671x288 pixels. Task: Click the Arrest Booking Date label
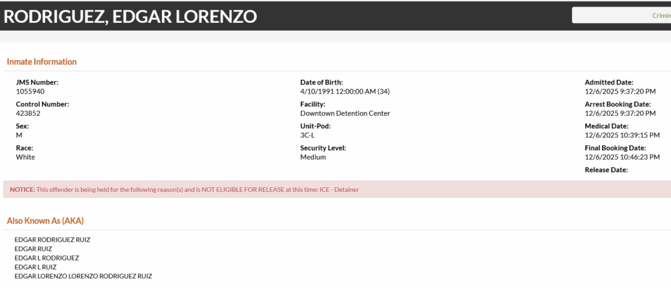coord(617,104)
